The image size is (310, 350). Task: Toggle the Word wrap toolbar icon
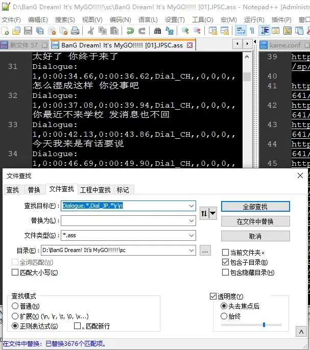241,31
